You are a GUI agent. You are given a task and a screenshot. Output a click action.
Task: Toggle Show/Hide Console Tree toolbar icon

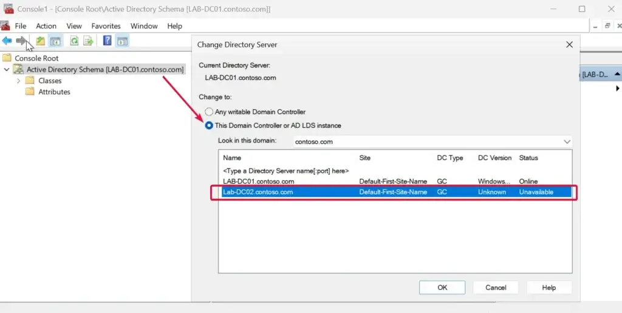(55, 41)
